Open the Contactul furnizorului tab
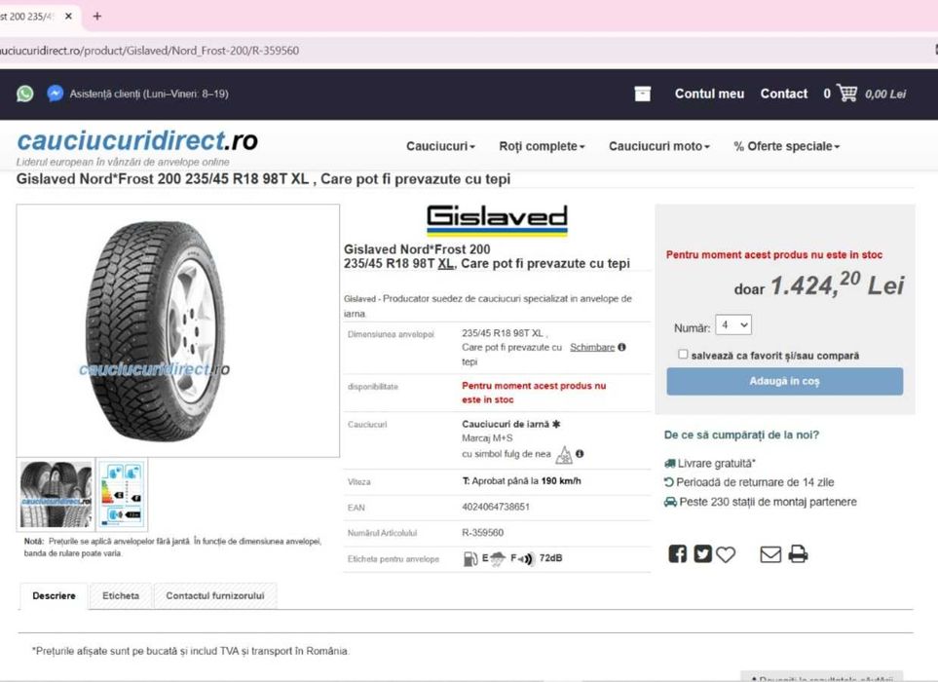 click(215, 596)
